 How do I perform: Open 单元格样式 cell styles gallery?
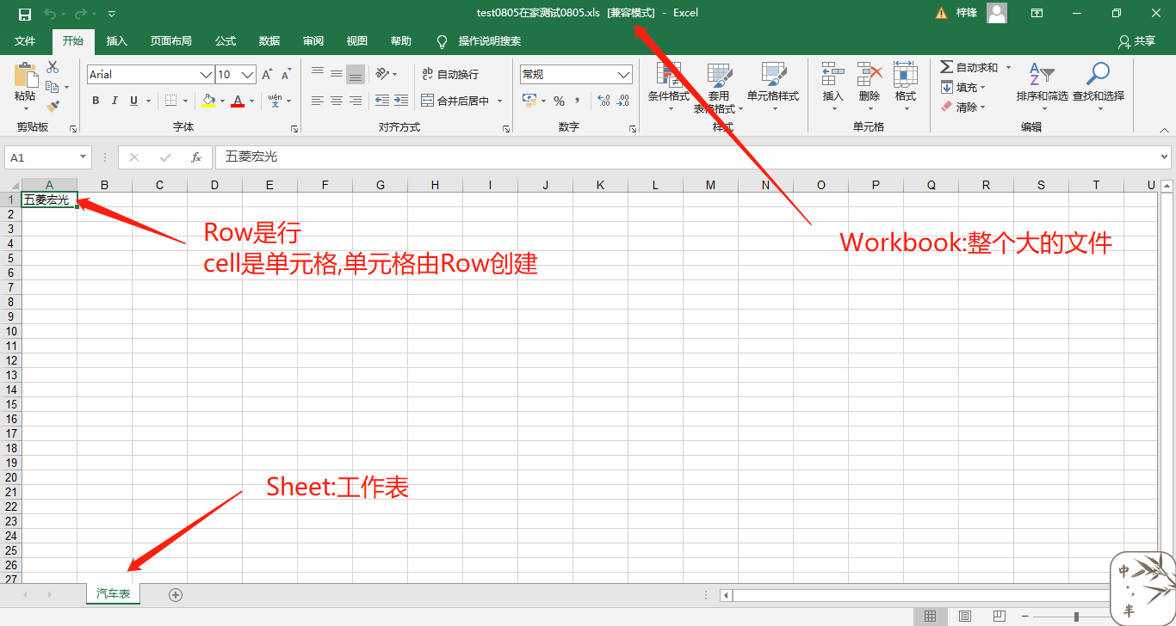(x=773, y=86)
